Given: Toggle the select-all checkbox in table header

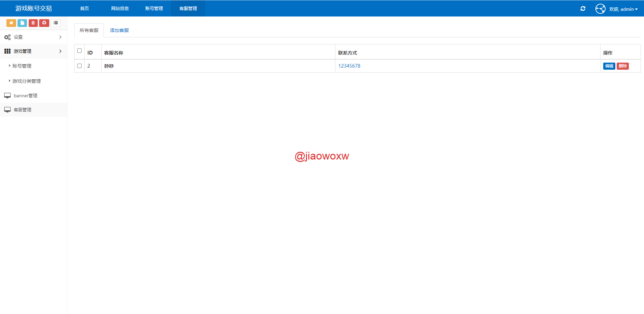Looking at the screenshot, I should [x=80, y=51].
